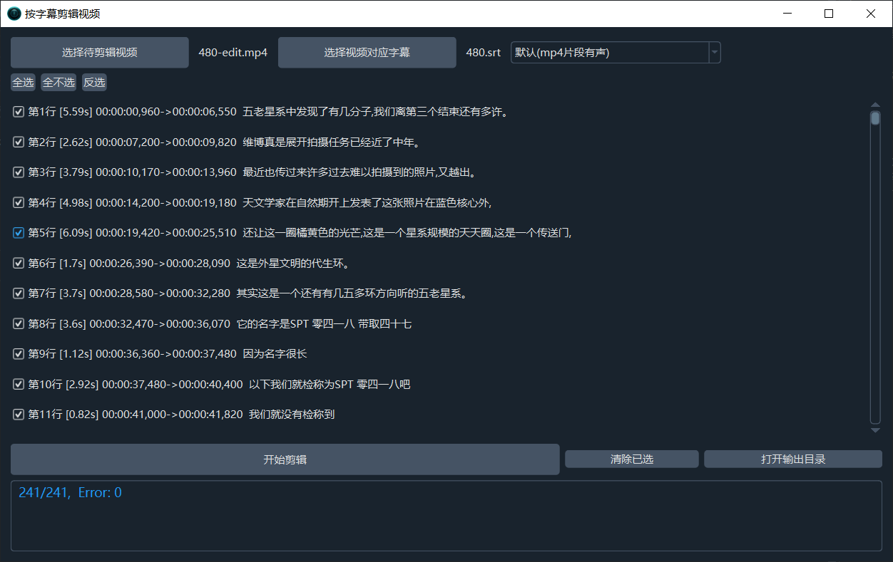Click the subtitle list scrollbar thumb
Viewport: 893px width, 562px height.
875,118
